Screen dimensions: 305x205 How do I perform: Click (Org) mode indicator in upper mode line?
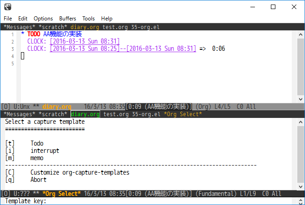coord(203,107)
